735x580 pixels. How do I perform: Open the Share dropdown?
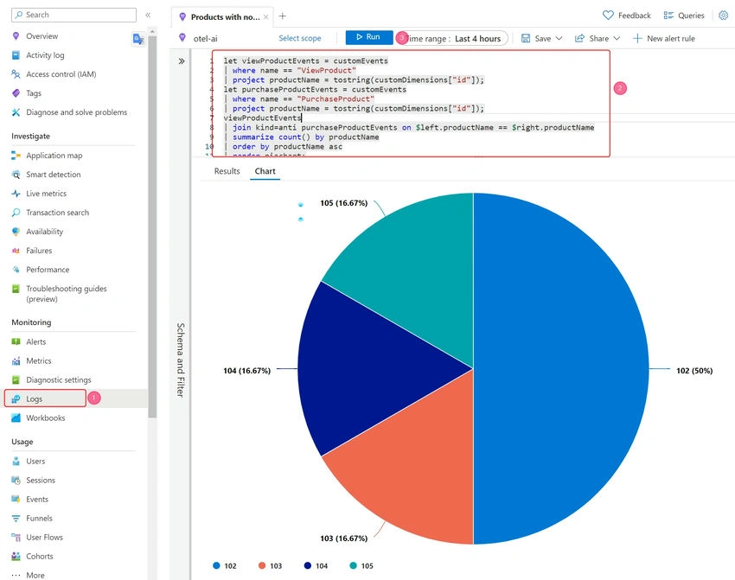(598, 38)
